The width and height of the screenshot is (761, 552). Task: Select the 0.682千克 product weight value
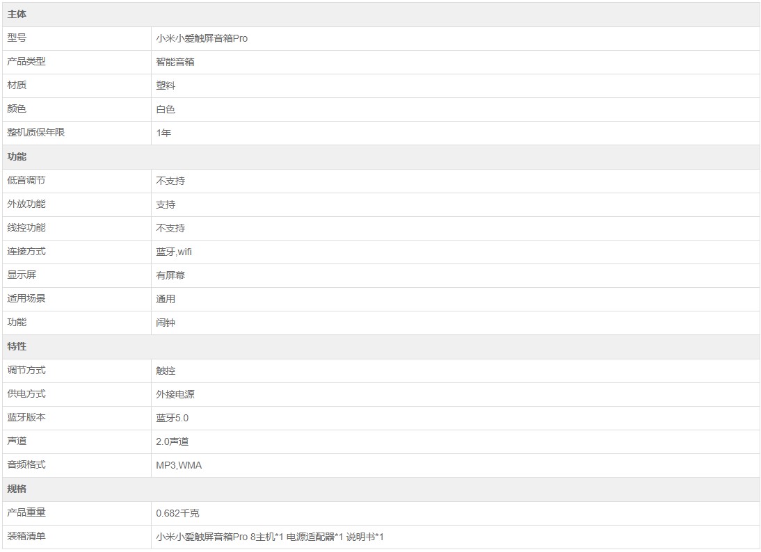(x=177, y=513)
